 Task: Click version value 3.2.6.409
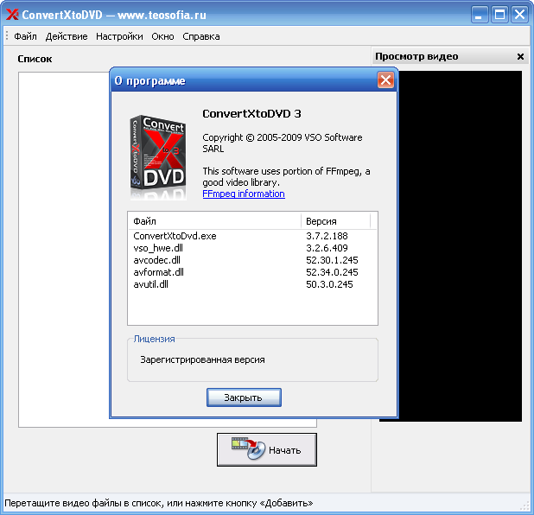[327, 248]
